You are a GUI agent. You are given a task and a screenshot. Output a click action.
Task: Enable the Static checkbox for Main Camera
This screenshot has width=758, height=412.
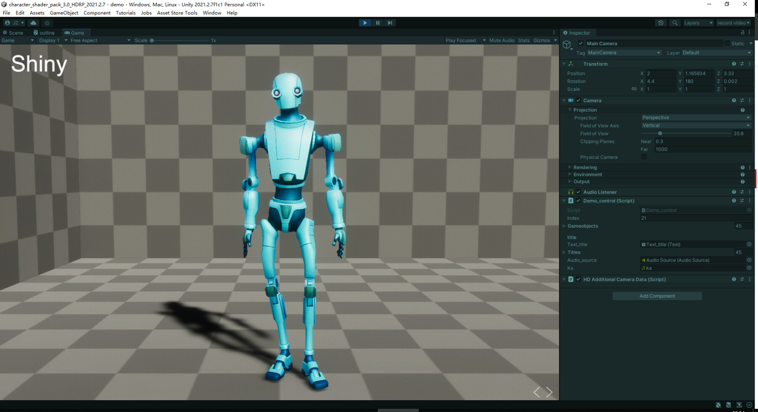(x=727, y=43)
